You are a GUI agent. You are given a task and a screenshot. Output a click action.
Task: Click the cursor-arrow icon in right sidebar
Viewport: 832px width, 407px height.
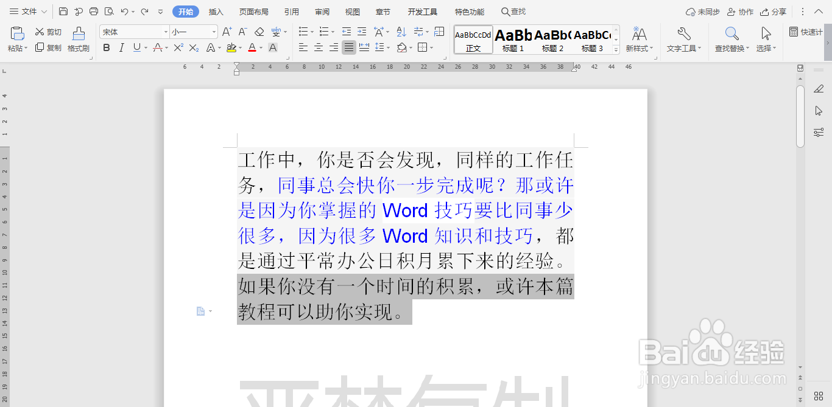pyautogui.click(x=819, y=111)
